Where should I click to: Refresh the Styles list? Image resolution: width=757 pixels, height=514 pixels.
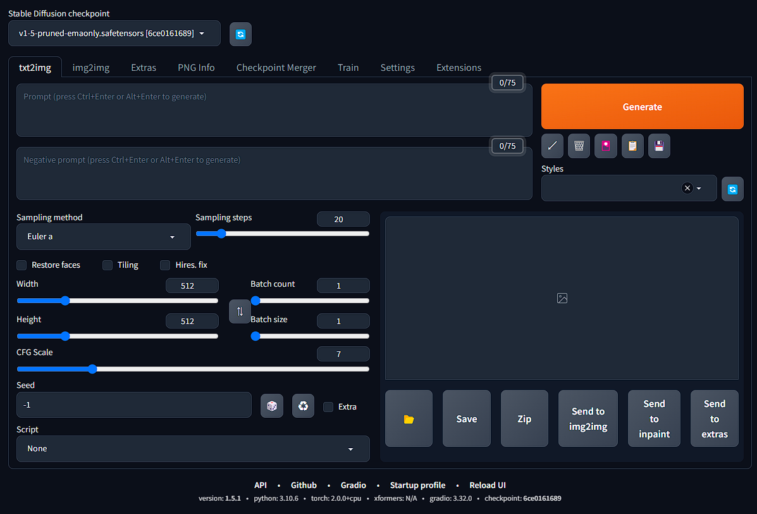tap(732, 189)
